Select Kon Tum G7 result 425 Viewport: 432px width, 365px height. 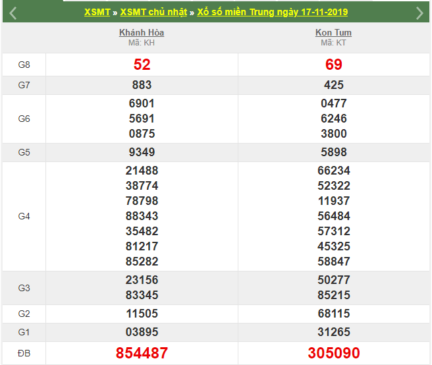[x=334, y=85]
